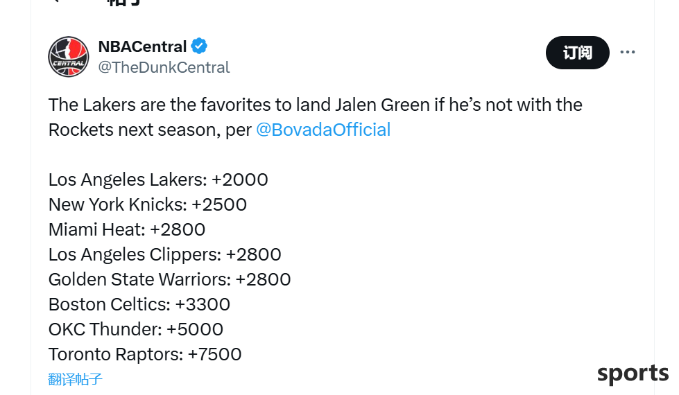Open the three-dot more options menu
Screen dimensions: 679x395
(628, 52)
